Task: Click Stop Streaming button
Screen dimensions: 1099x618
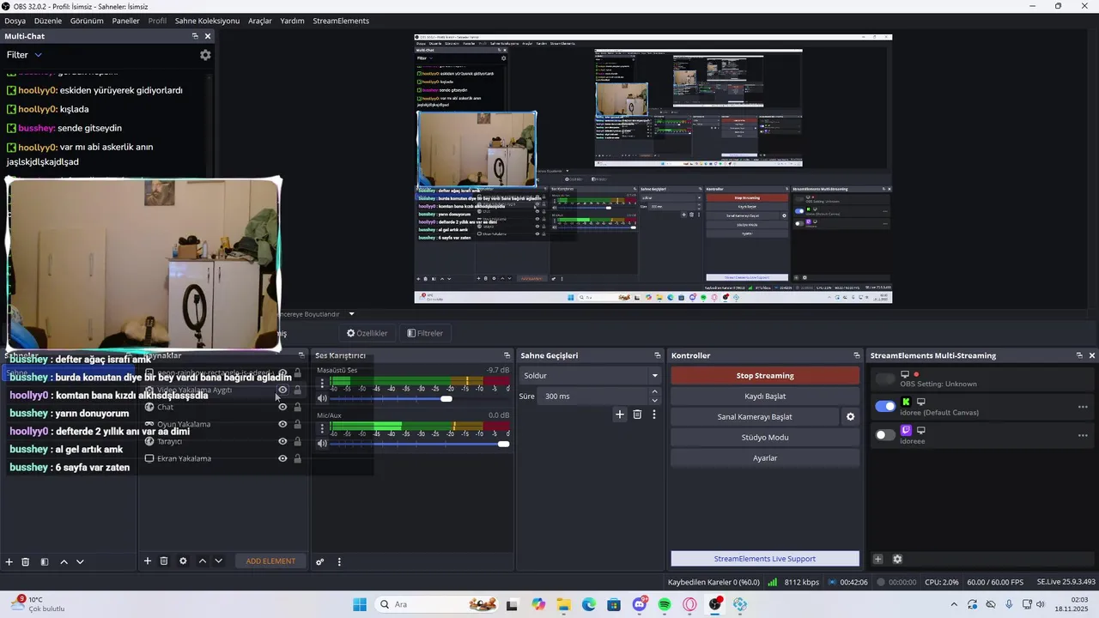Action: coord(765,376)
